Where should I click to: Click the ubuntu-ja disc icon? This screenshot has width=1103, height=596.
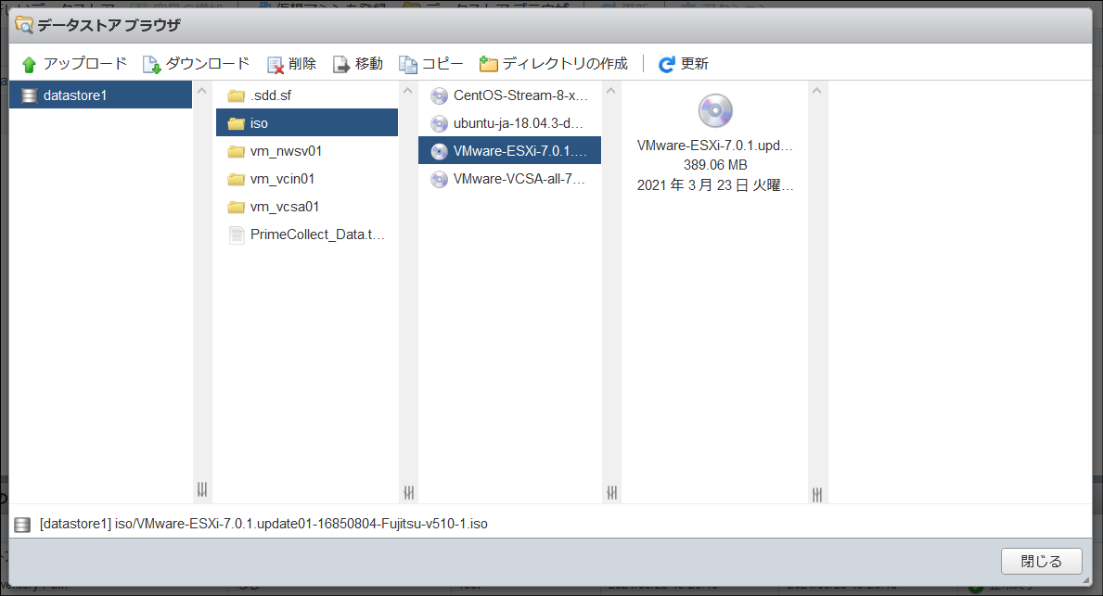pyautogui.click(x=439, y=123)
